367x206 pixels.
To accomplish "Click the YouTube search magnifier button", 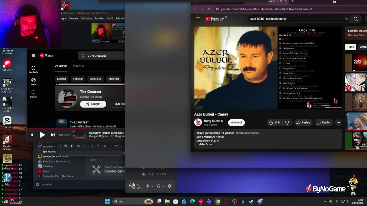I will coord(356,19).
